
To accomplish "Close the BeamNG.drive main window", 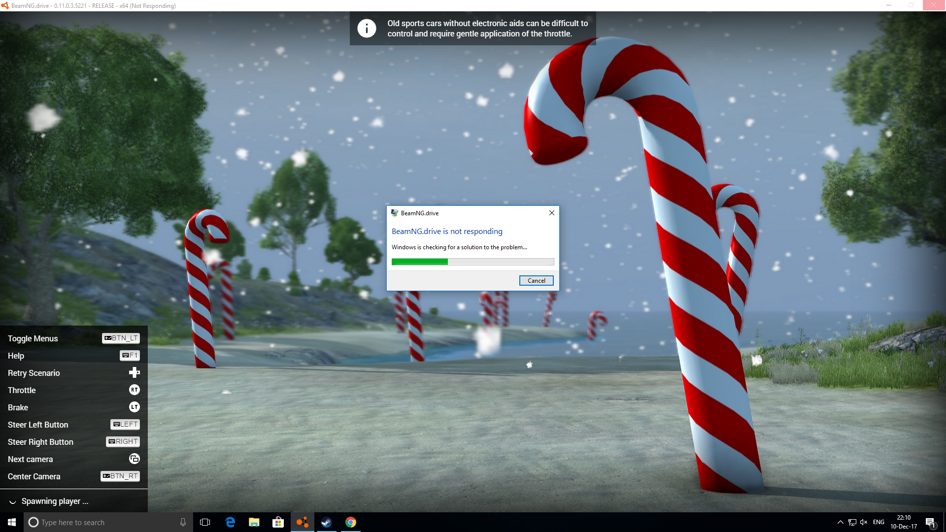I will pyautogui.click(x=934, y=5).
